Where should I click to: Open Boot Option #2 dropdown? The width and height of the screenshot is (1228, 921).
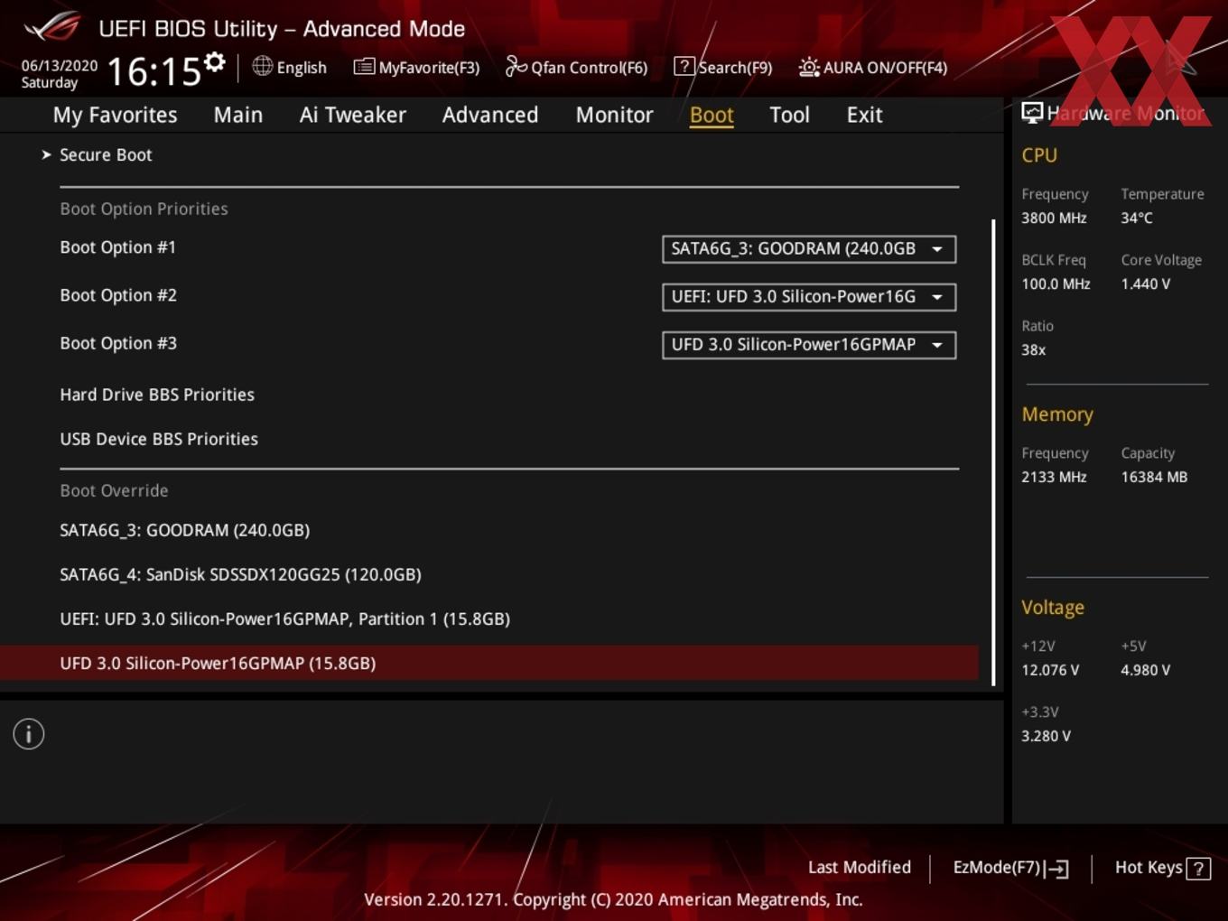coord(809,297)
